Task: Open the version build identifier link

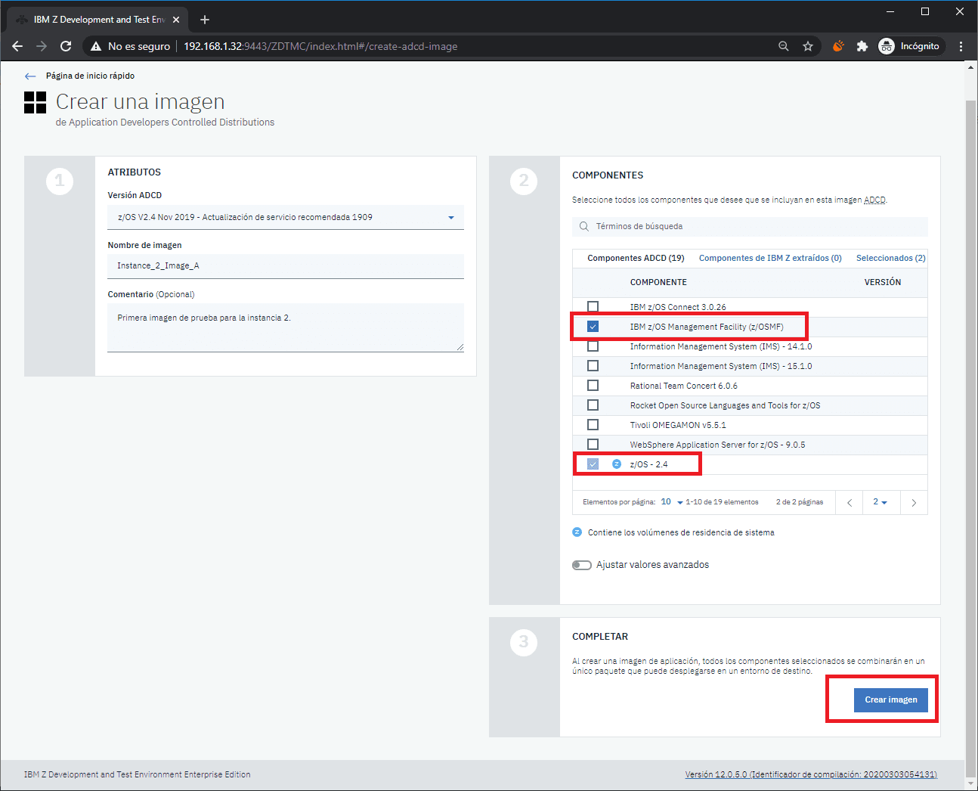Action: click(x=810, y=774)
